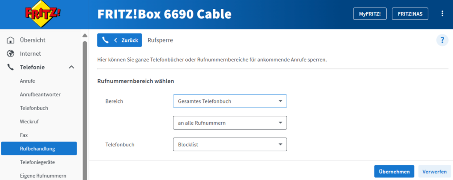Open help via question mark icon
This screenshot has height=180, width=453.
[442, 40]
